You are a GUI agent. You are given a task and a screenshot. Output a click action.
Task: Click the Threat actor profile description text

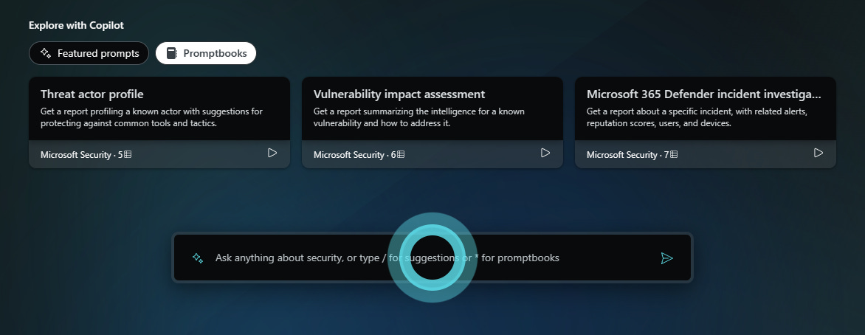[152, 117]
